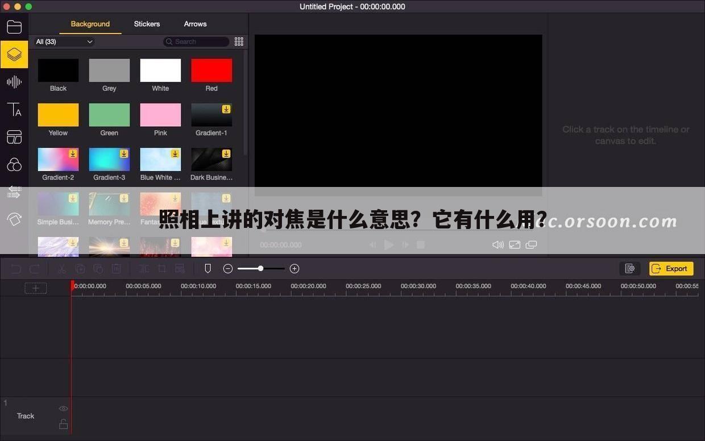Click the Dark Business thumbnail
The width and height of the screenshot is (705, 441).
tap(212, 160)
